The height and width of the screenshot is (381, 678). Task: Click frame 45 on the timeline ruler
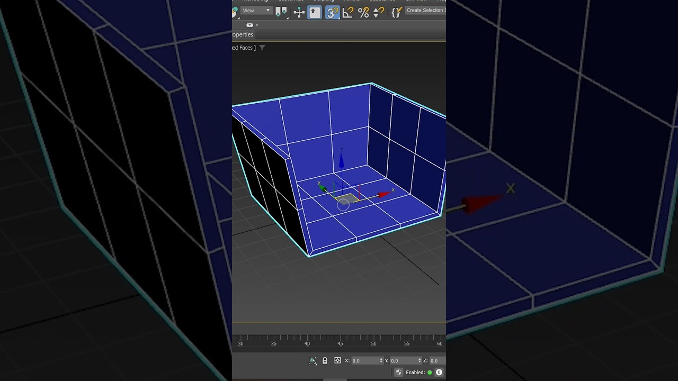[340, 343]
